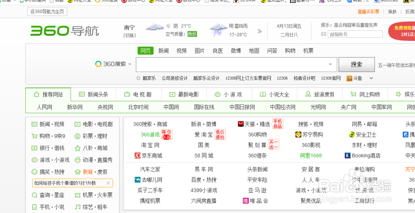Open 携程机票 link
415x213 pixels.
(x=150, y=201)
